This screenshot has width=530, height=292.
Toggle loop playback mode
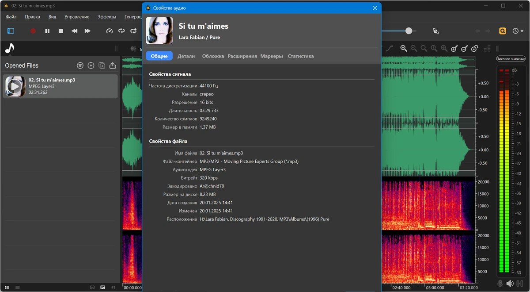pyautogui.click(x=121, y=31)
